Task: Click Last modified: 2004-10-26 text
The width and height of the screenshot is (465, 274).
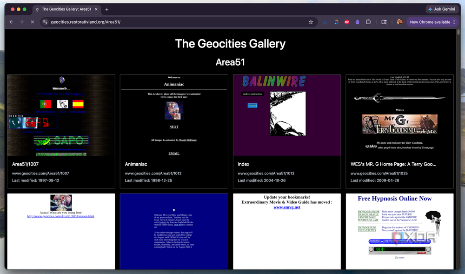Action: (x=261, y=180)
